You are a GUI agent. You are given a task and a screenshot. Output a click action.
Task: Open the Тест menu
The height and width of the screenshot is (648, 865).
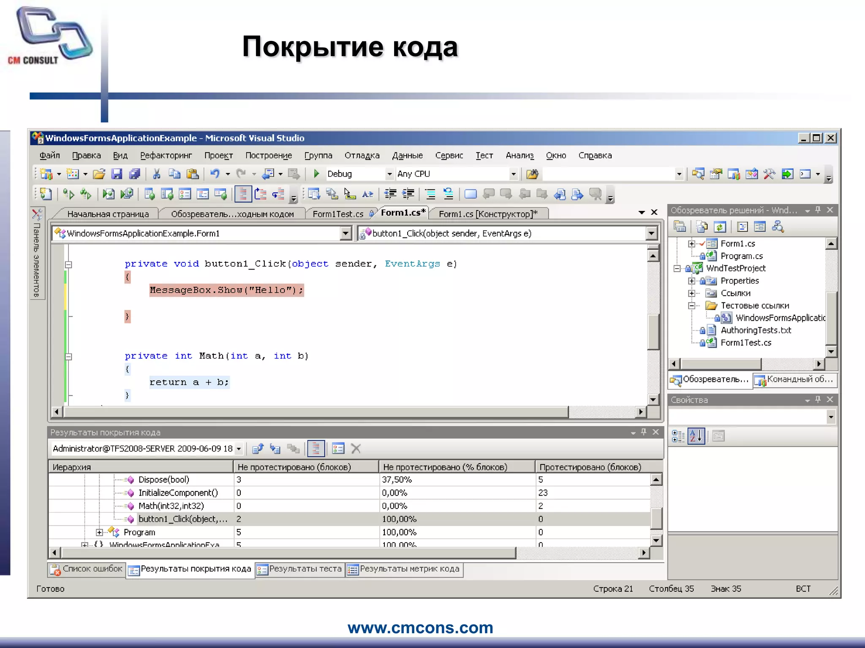pyautogui.click(x=484, y=155)
